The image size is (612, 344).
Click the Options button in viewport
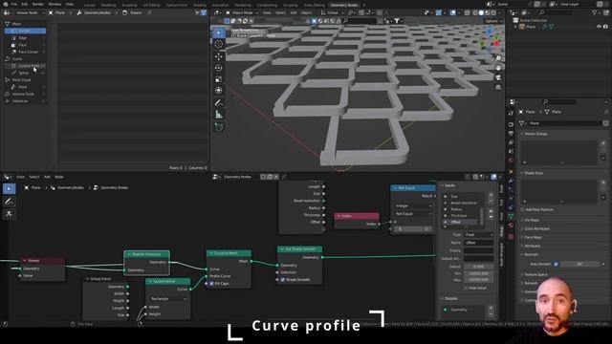pyautogui.click(x=492, y=21)
